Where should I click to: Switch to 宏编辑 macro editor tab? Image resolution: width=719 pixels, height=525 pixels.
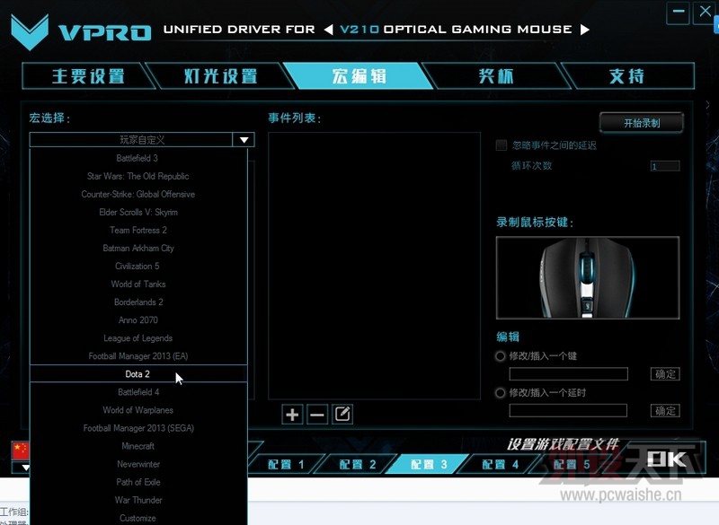coord(359,76)
